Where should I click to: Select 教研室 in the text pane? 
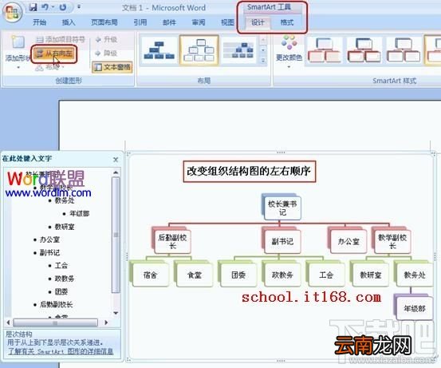65,227
